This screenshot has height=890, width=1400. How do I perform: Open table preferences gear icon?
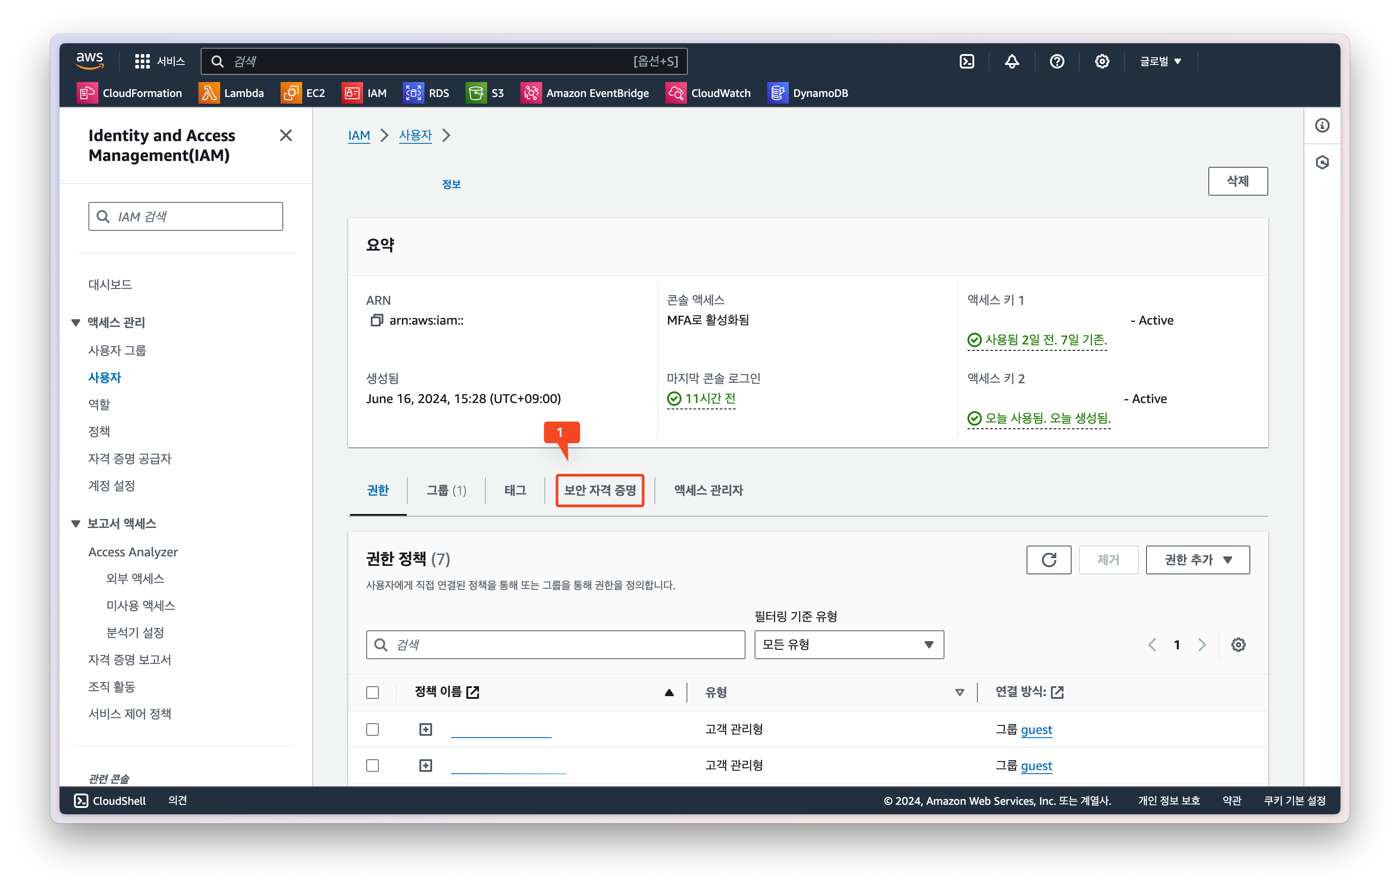coord(1238,644)
